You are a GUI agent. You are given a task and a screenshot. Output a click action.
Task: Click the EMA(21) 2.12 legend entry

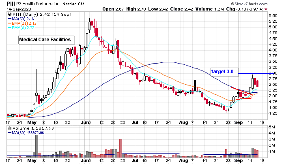[x=22, y=23]
